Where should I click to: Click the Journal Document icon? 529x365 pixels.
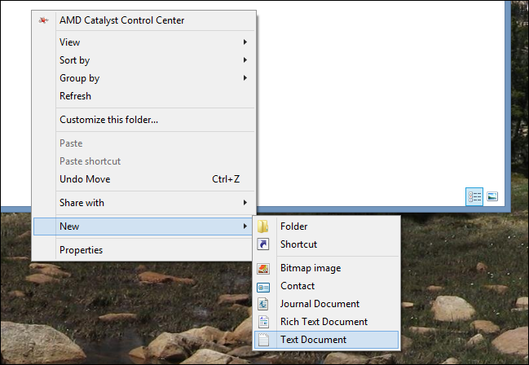[263, 304]
